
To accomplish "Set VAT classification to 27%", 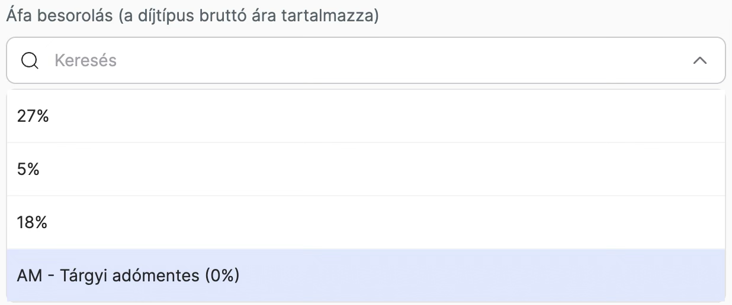I will pos(366,116).
